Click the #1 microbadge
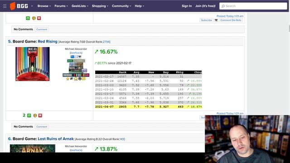Image resolution: width=290 pixels, height=163 pixels. pyautogui.click(x=72, y=79)
